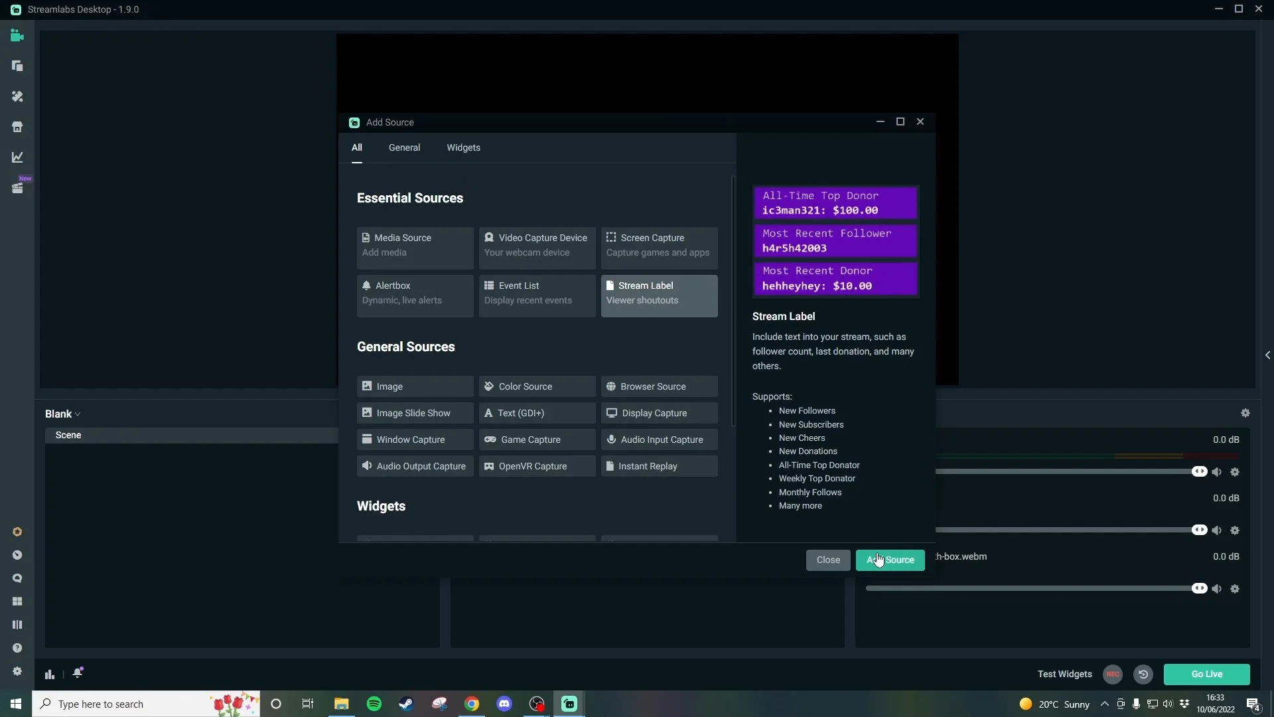Click the Add Source dialog vertical scrollbar
The image size is (1274, 717).
pyautogui.click(x=733, y=301)
